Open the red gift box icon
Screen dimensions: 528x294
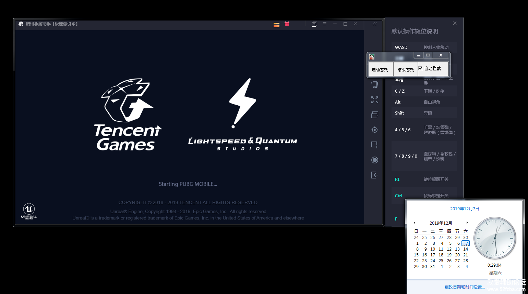click(287, 24)
